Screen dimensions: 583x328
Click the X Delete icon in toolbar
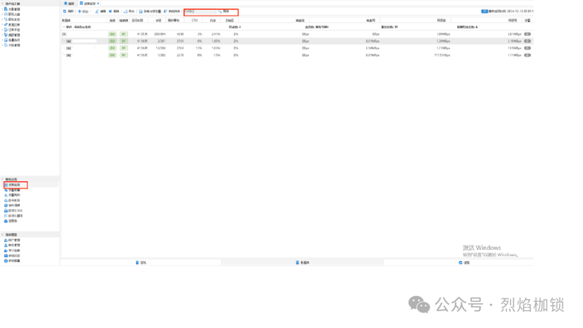pyautogui.click(x=110, y=11)
